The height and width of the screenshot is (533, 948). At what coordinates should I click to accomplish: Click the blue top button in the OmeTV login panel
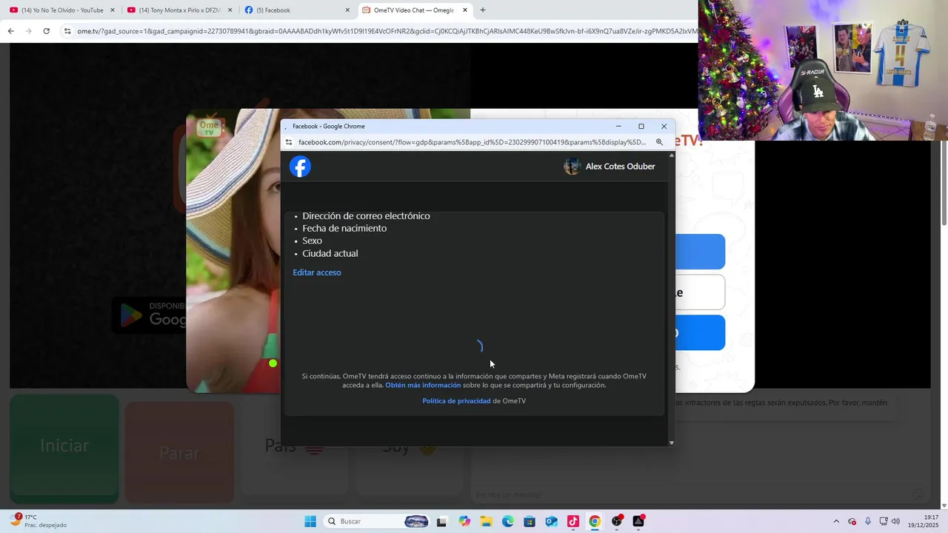tap(700, 252)
